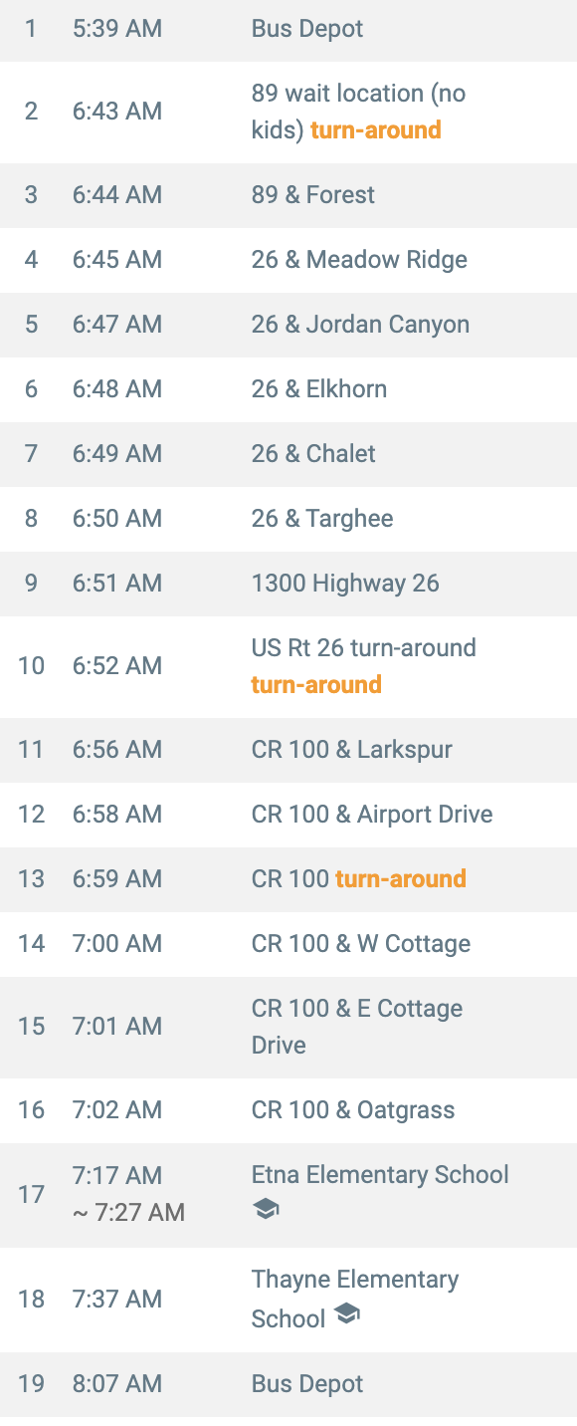
Task: Open the 26 & Meadow Ridge stop row
Action: click(288, 260)
